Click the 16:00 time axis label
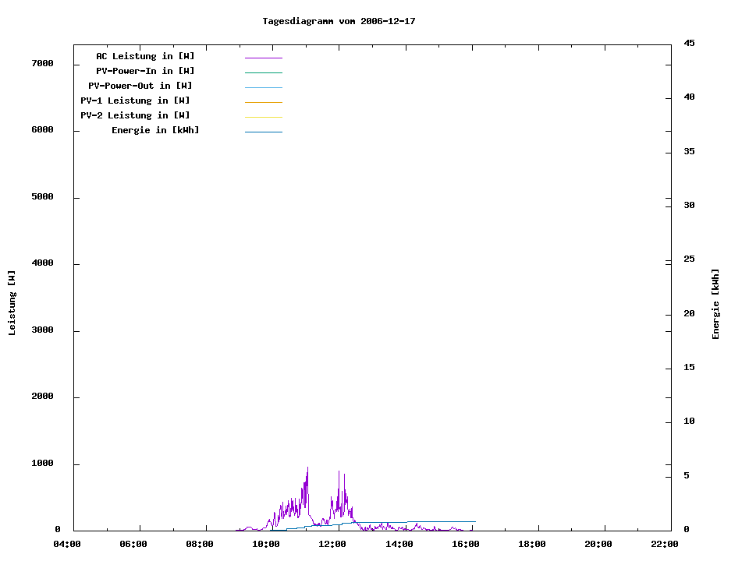 pyautogui.click(x=466, y=544)
